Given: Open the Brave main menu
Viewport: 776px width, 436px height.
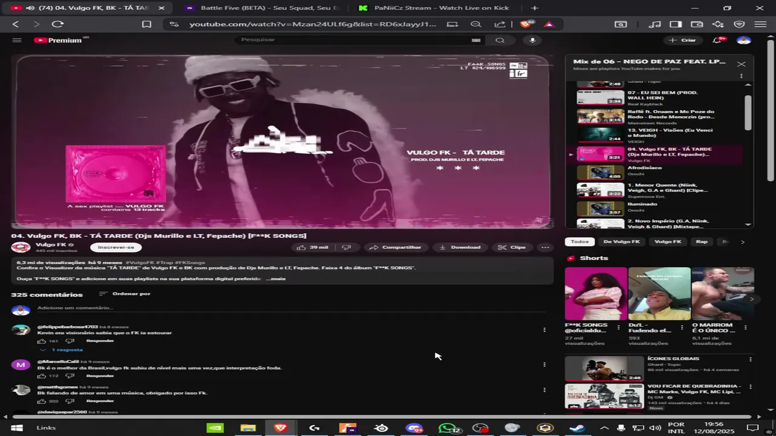Looking at the screenshot, I should pyautogui.click(x=760, y=24).
